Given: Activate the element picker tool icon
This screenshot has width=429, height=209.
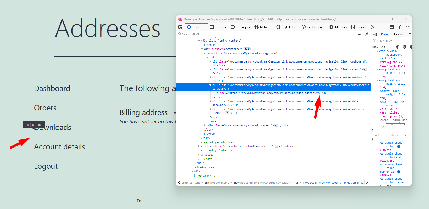Looking at the screenshot, I should pos(180,27).
